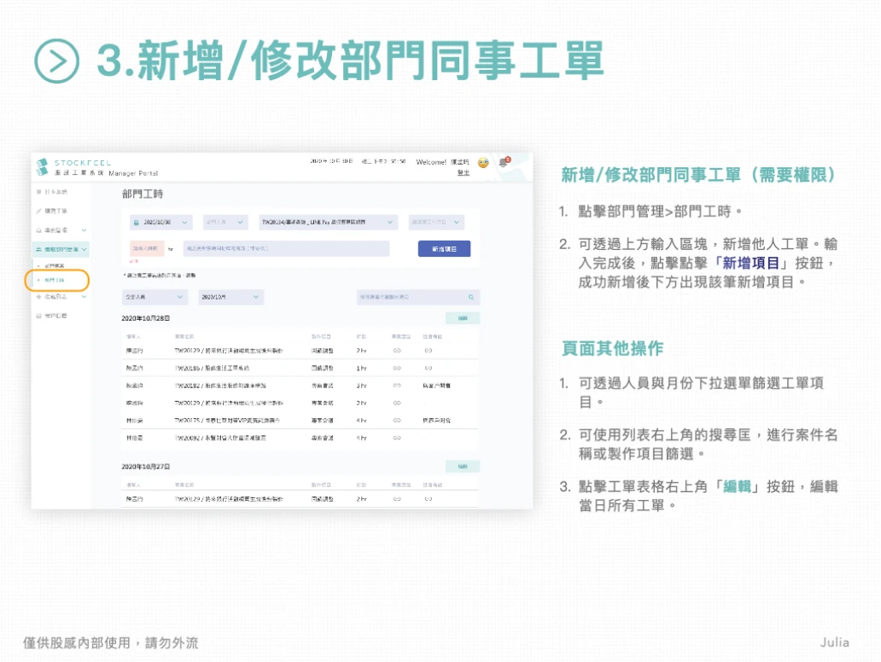
Task: Click the notification bell icon
Action: click(x=504, y=163)
